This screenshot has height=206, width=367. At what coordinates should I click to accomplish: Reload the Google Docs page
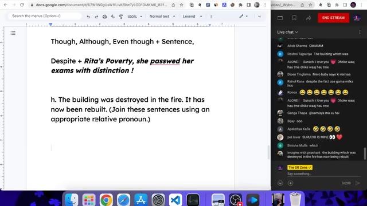[x=22, y=5]
